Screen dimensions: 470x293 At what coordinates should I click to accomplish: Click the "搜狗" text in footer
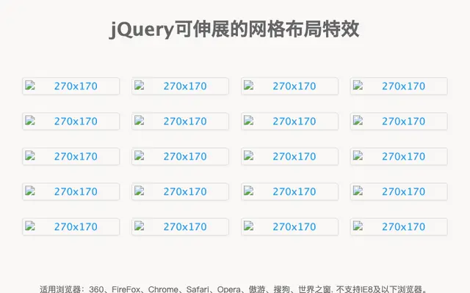tap(282, 289)
